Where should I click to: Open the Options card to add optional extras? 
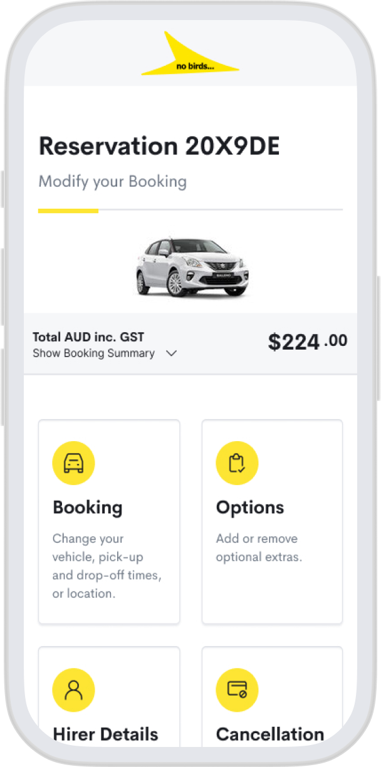272,520
